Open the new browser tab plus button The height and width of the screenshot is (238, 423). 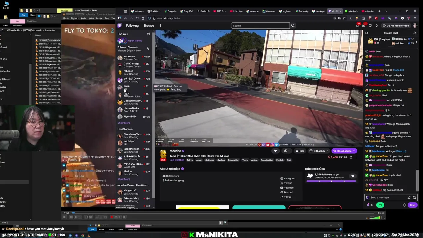pyautogui.click(x=379, y=11)
